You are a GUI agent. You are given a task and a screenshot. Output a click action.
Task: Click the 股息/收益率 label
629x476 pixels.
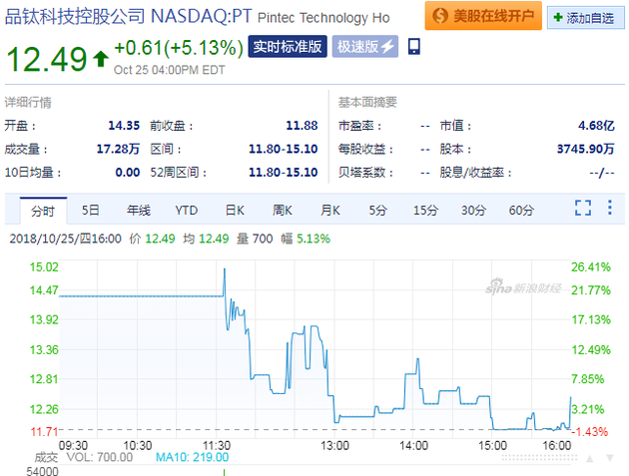476,173
